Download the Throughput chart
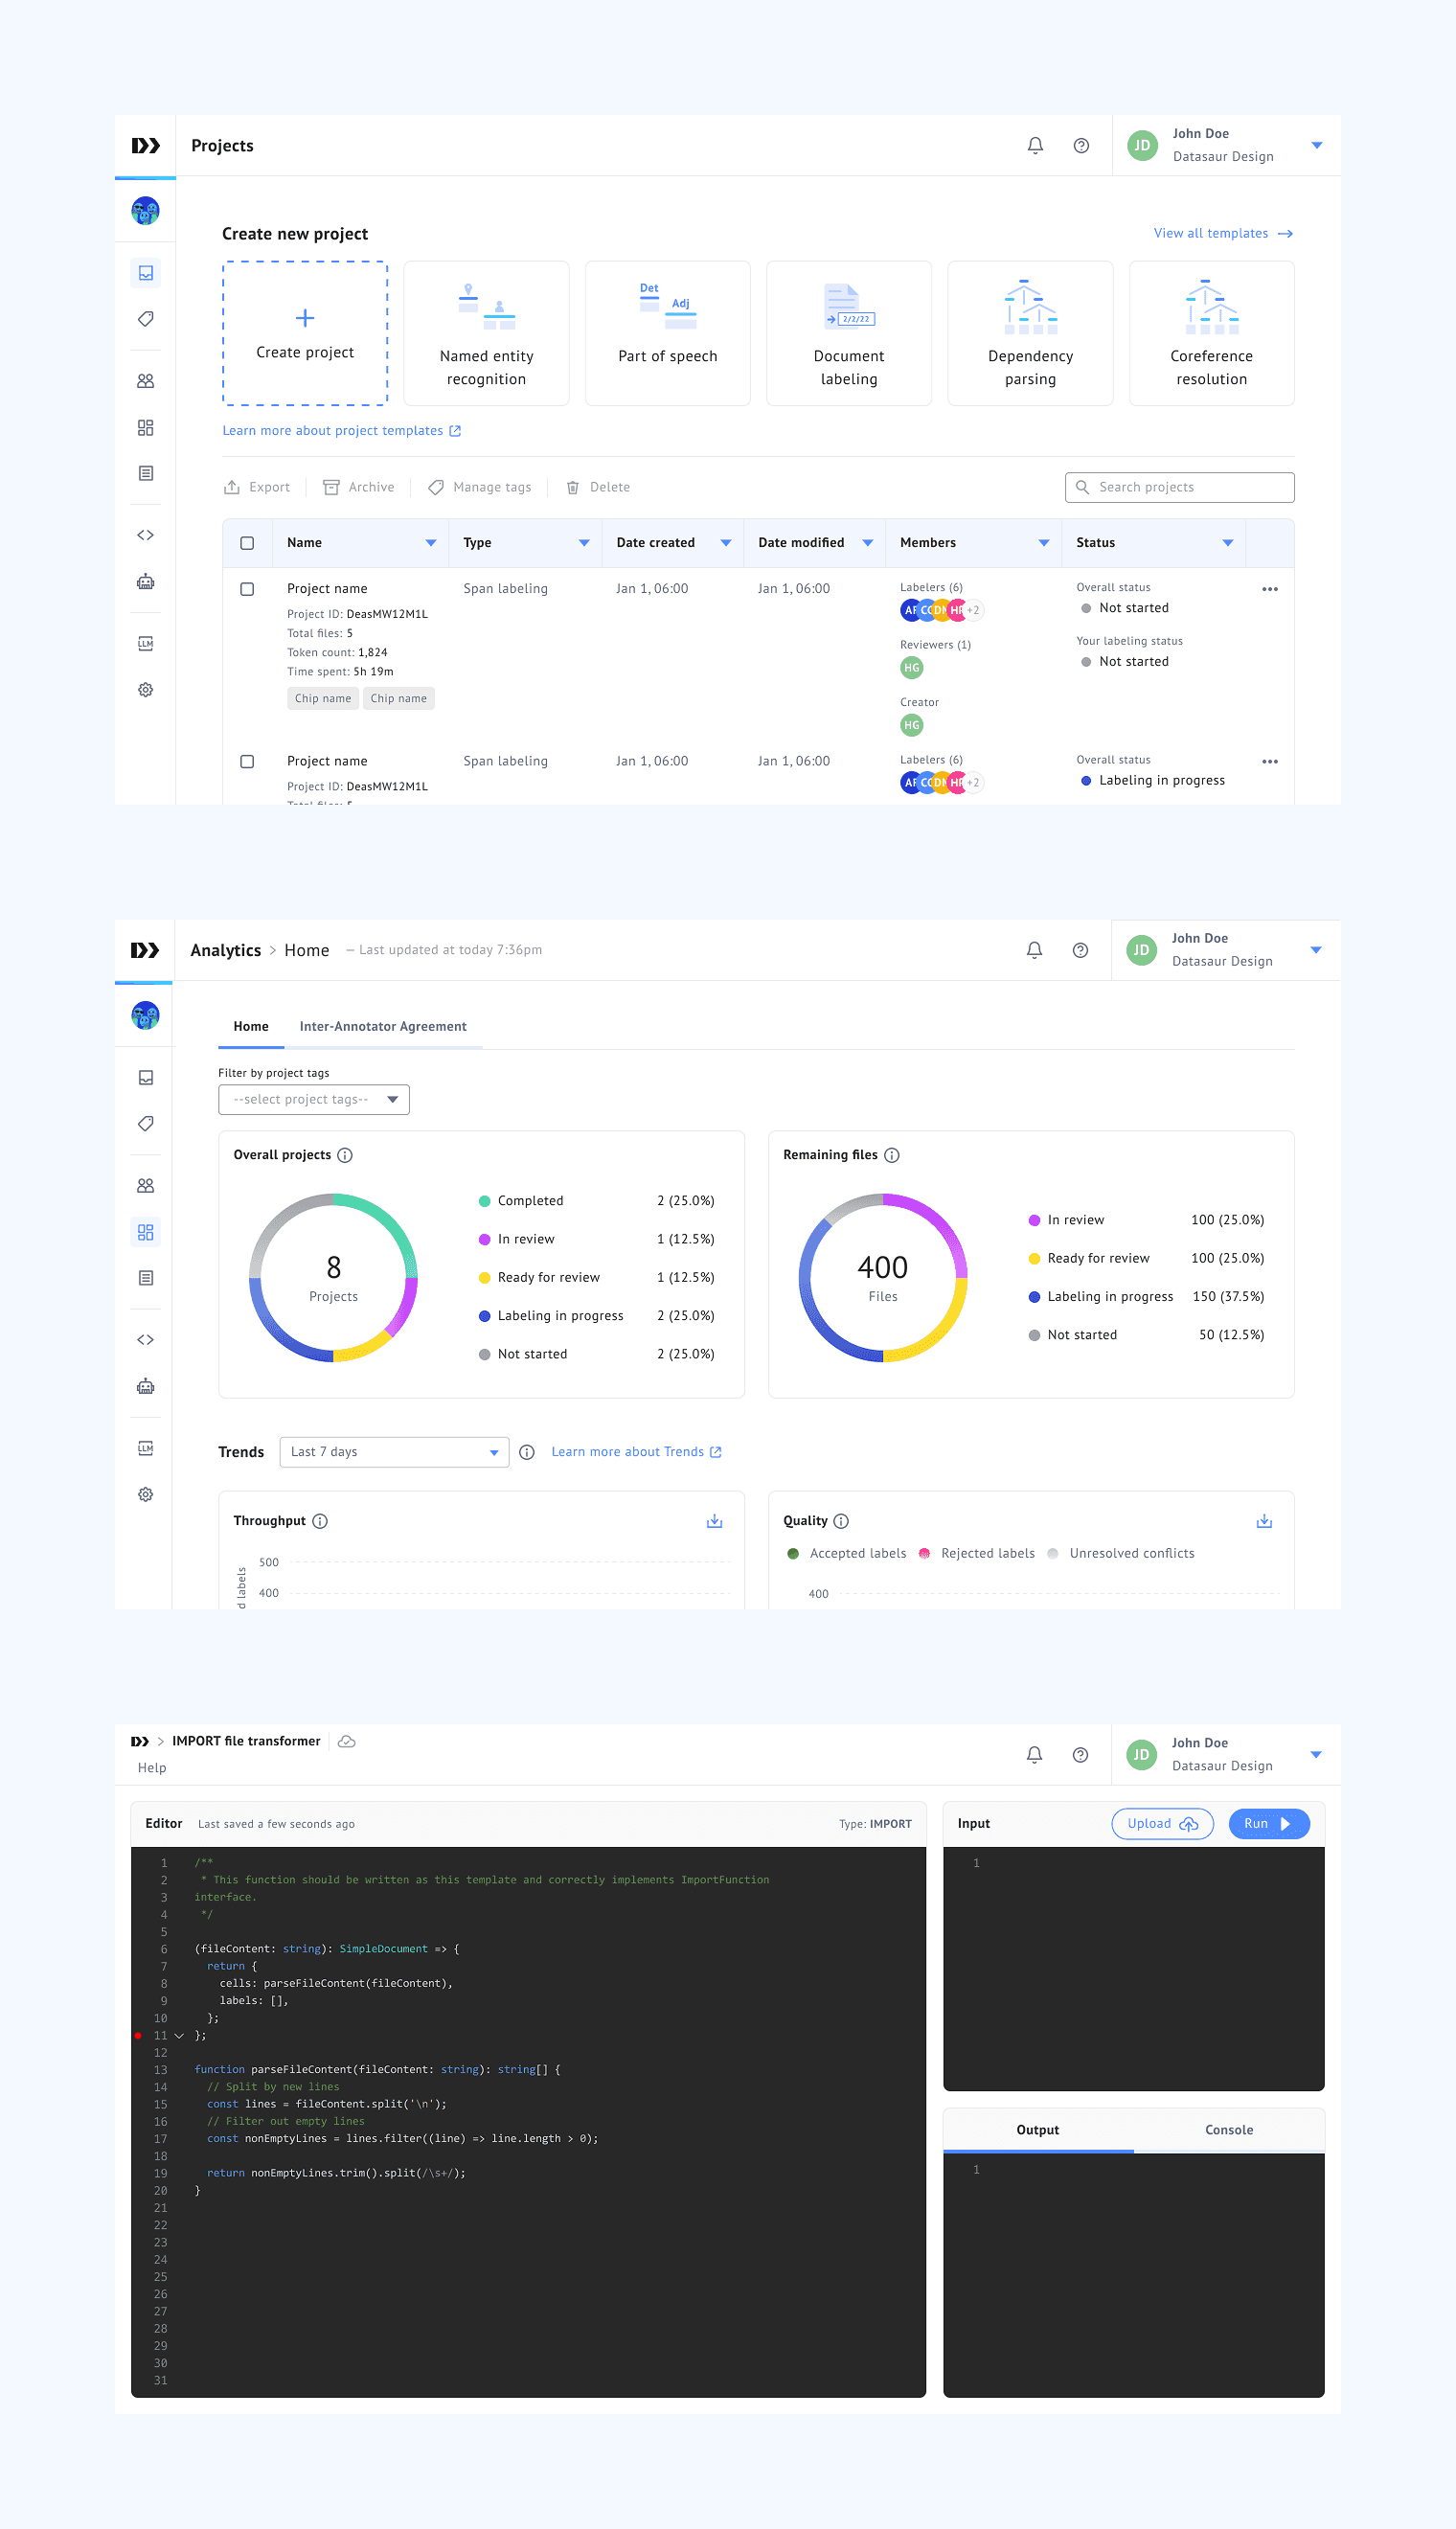 point(714,1521)
